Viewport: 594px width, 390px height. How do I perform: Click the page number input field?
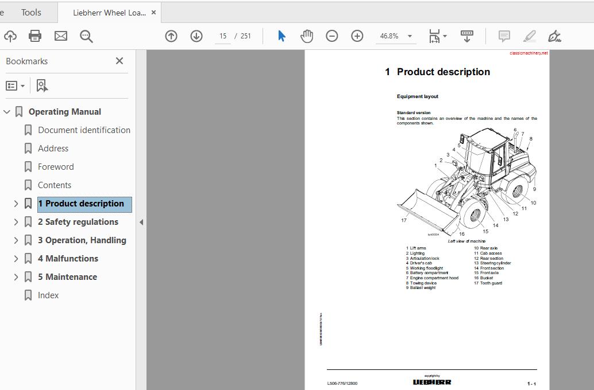[223, 36]
